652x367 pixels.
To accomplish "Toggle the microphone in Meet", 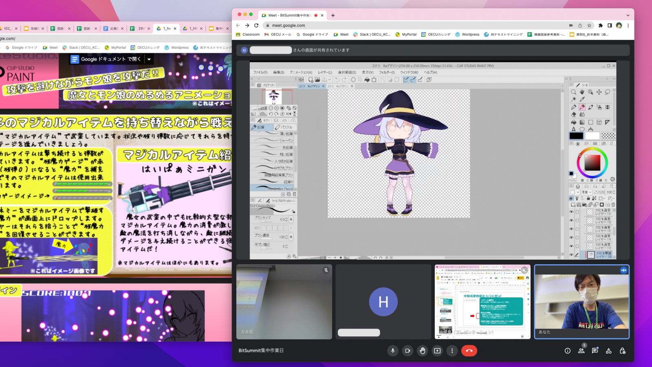I will (x=393, y=351).
